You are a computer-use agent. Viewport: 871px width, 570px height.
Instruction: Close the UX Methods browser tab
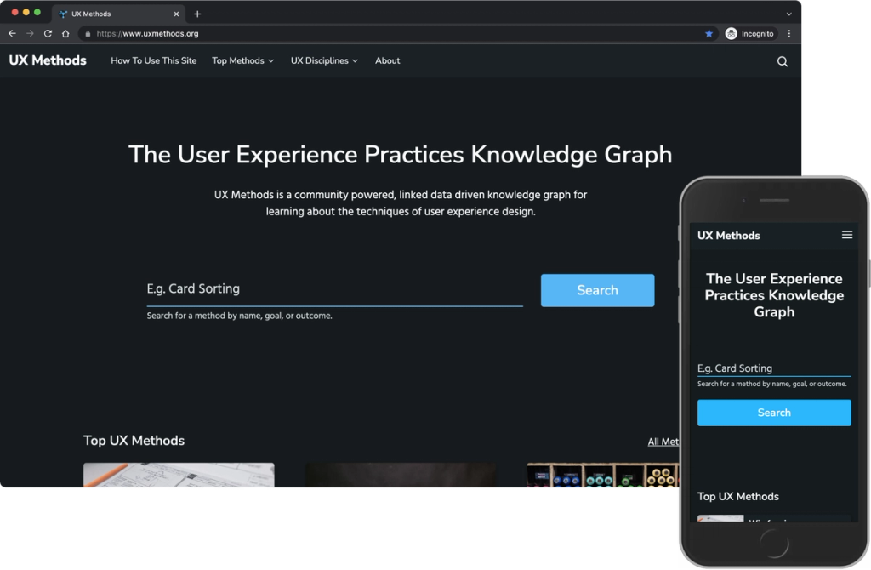click(176, 14)
